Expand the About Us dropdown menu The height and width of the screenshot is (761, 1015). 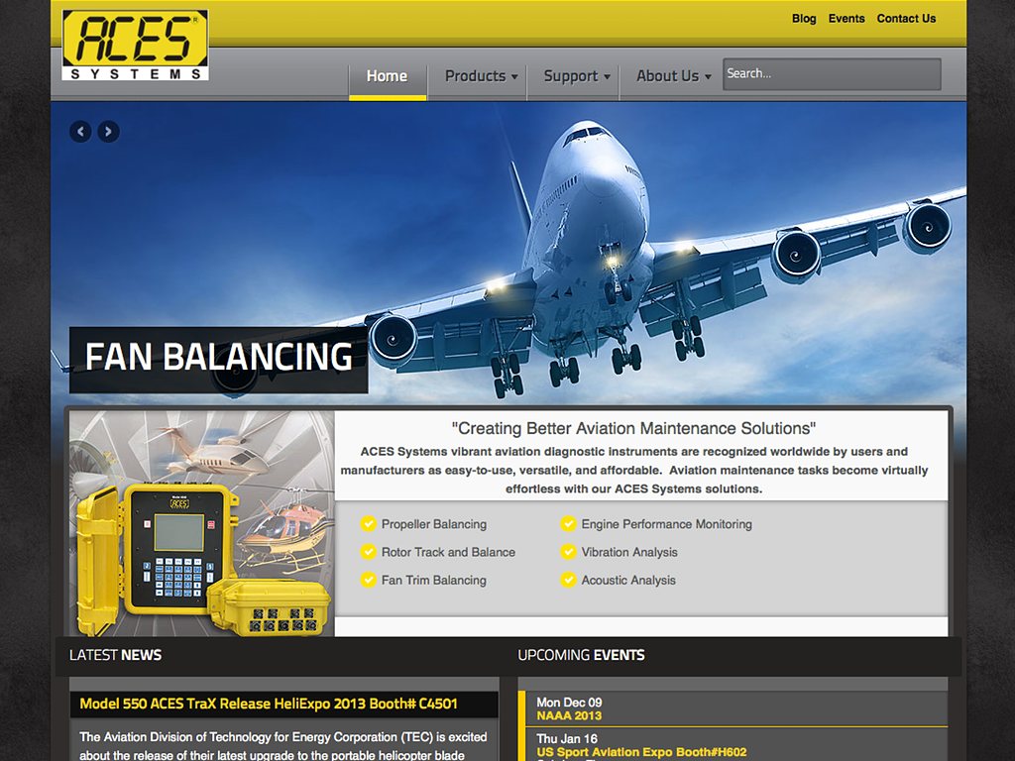pyautogui.click(x=673, y=76)
